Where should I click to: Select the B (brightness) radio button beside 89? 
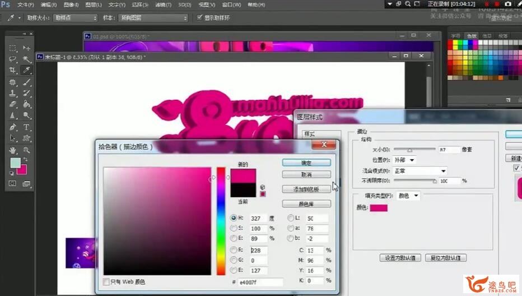click(x=234, y=238)
